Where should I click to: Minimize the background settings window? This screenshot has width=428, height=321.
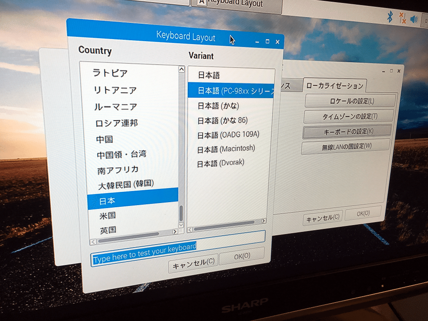(x=383, y=71)
